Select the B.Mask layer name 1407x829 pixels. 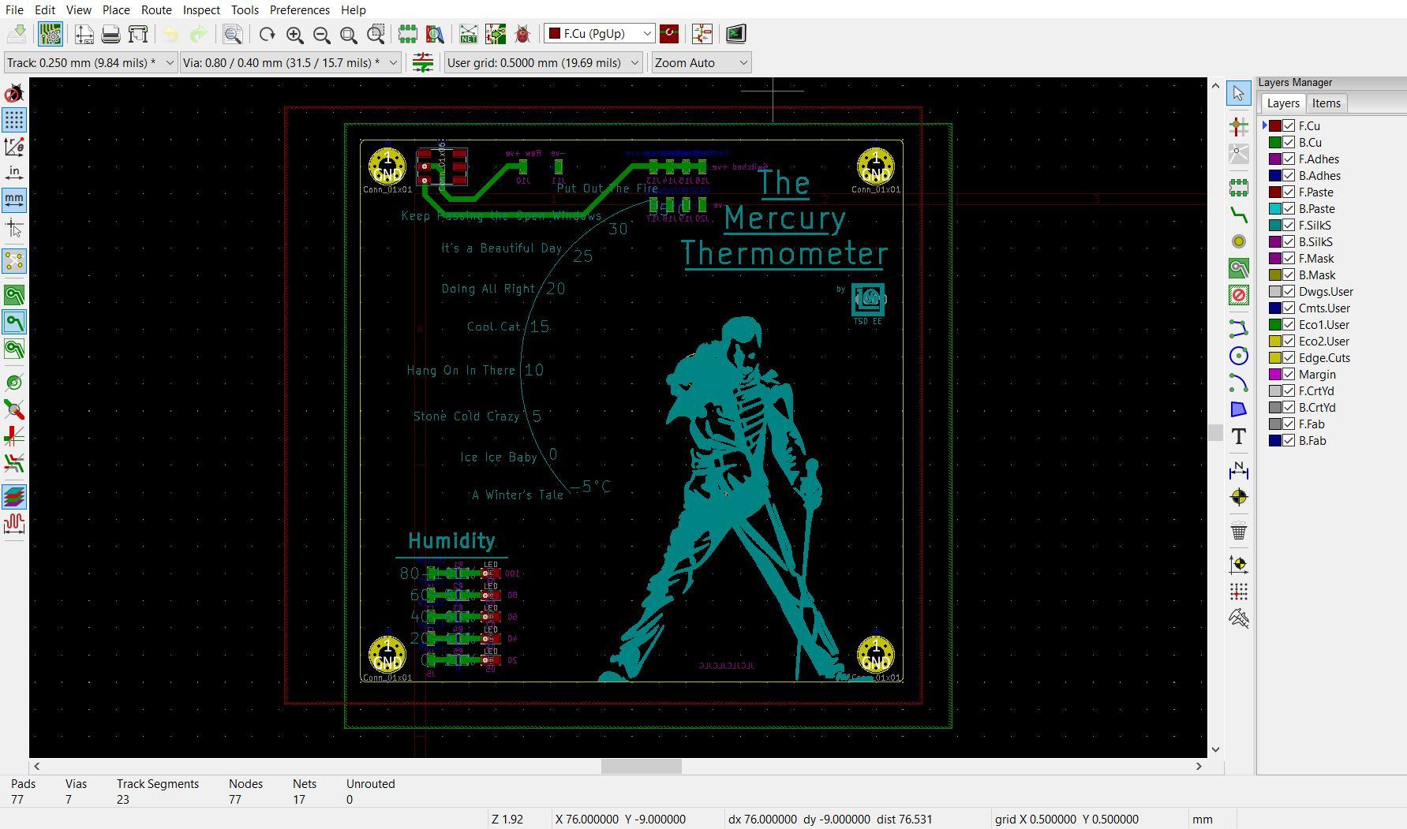pyautogui.click(x=1317, y=274)
